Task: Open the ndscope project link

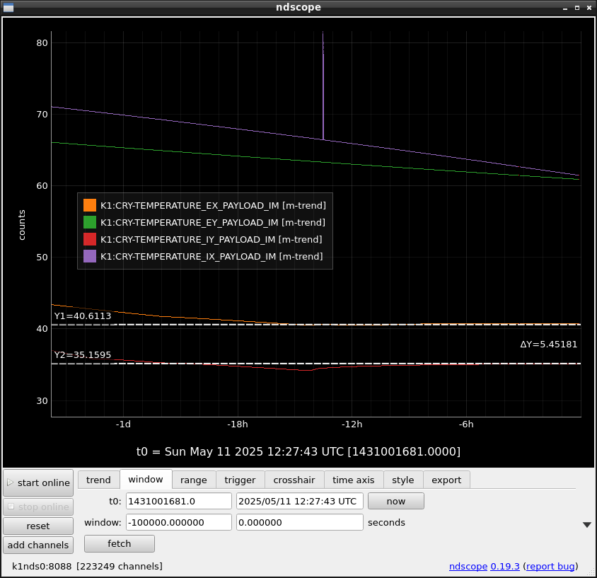Action: (468, 566)
